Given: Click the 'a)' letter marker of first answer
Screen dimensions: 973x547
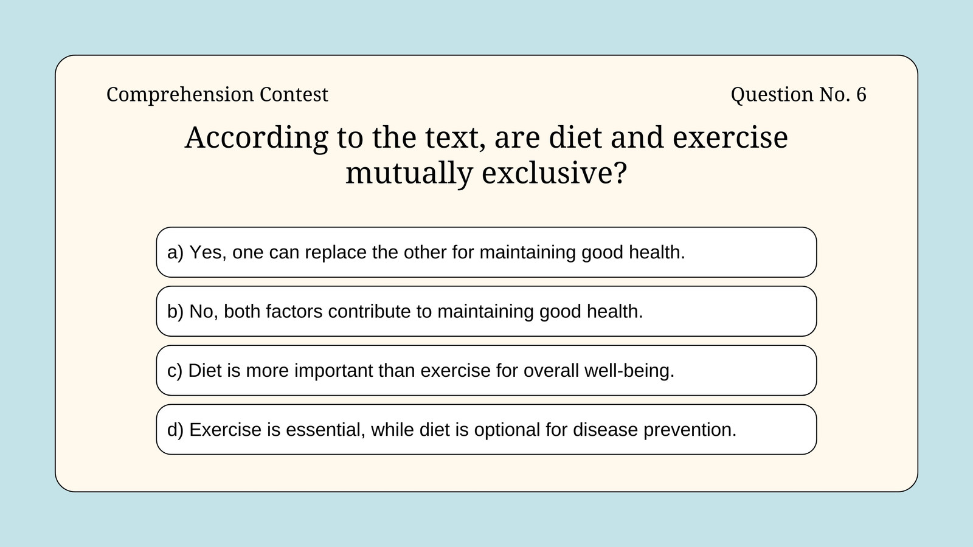Looking at the screenshot, I should coord(175,253).
